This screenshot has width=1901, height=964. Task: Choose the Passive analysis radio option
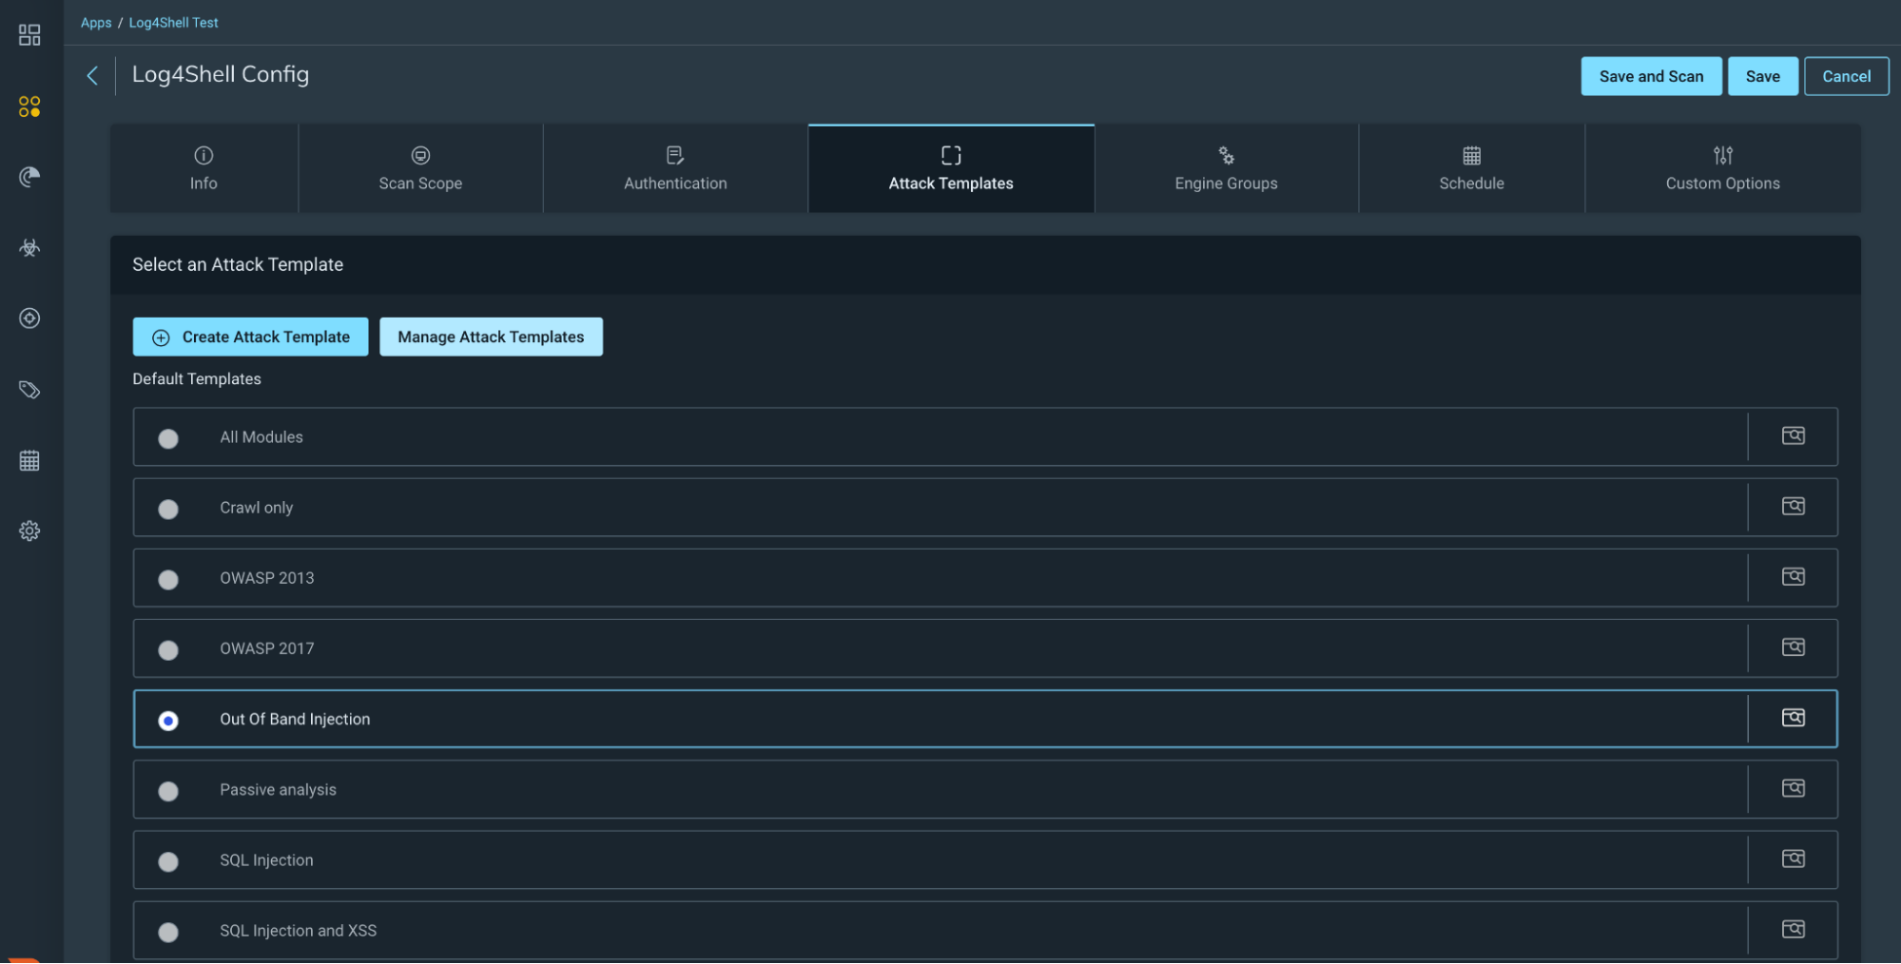168,791
